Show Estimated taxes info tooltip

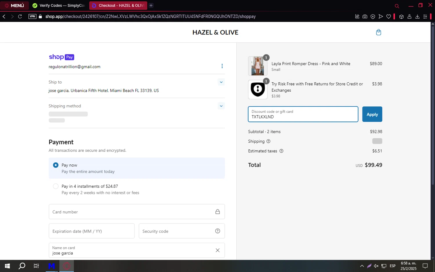(x=281, y=151)
